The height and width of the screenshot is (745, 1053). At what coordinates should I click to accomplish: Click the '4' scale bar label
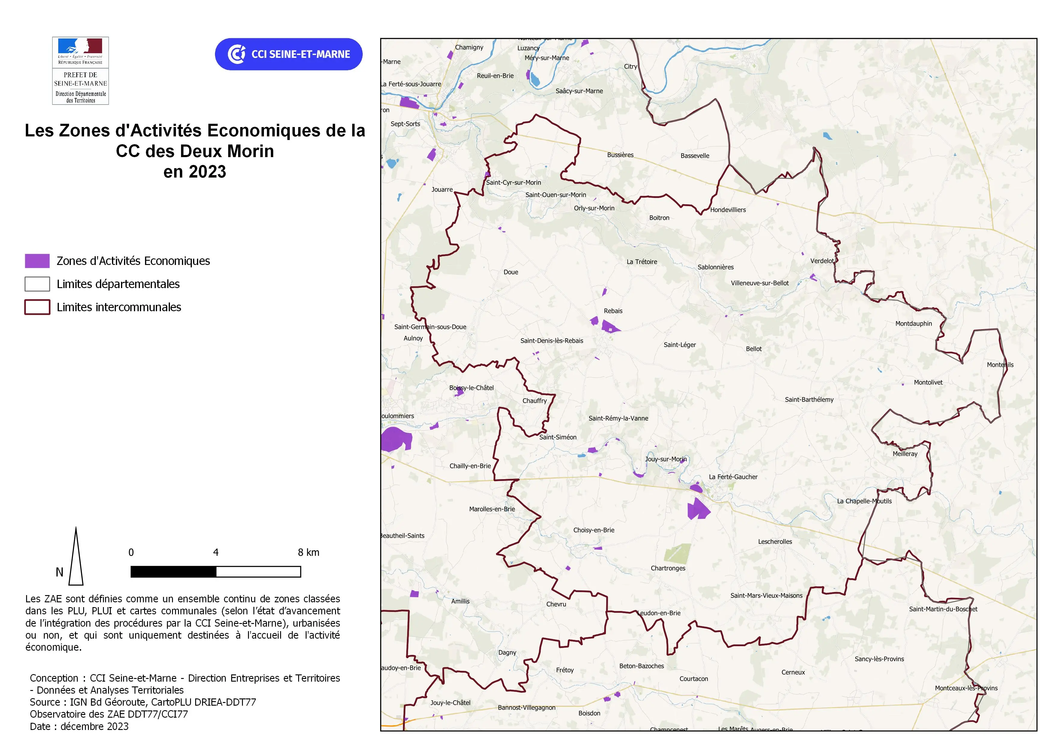tap(216, 552)
